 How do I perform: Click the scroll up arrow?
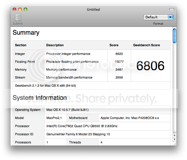[174, 135]
